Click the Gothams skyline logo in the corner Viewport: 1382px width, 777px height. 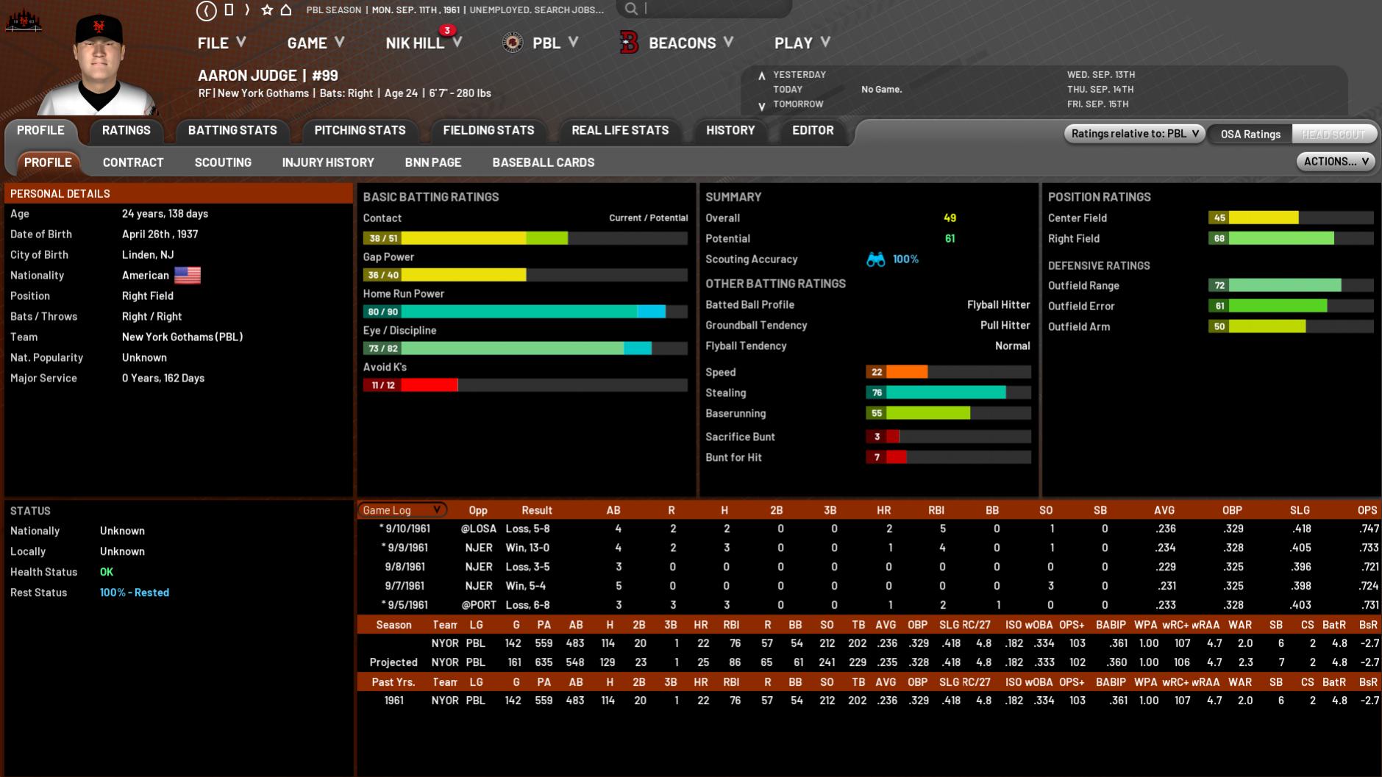23,20
